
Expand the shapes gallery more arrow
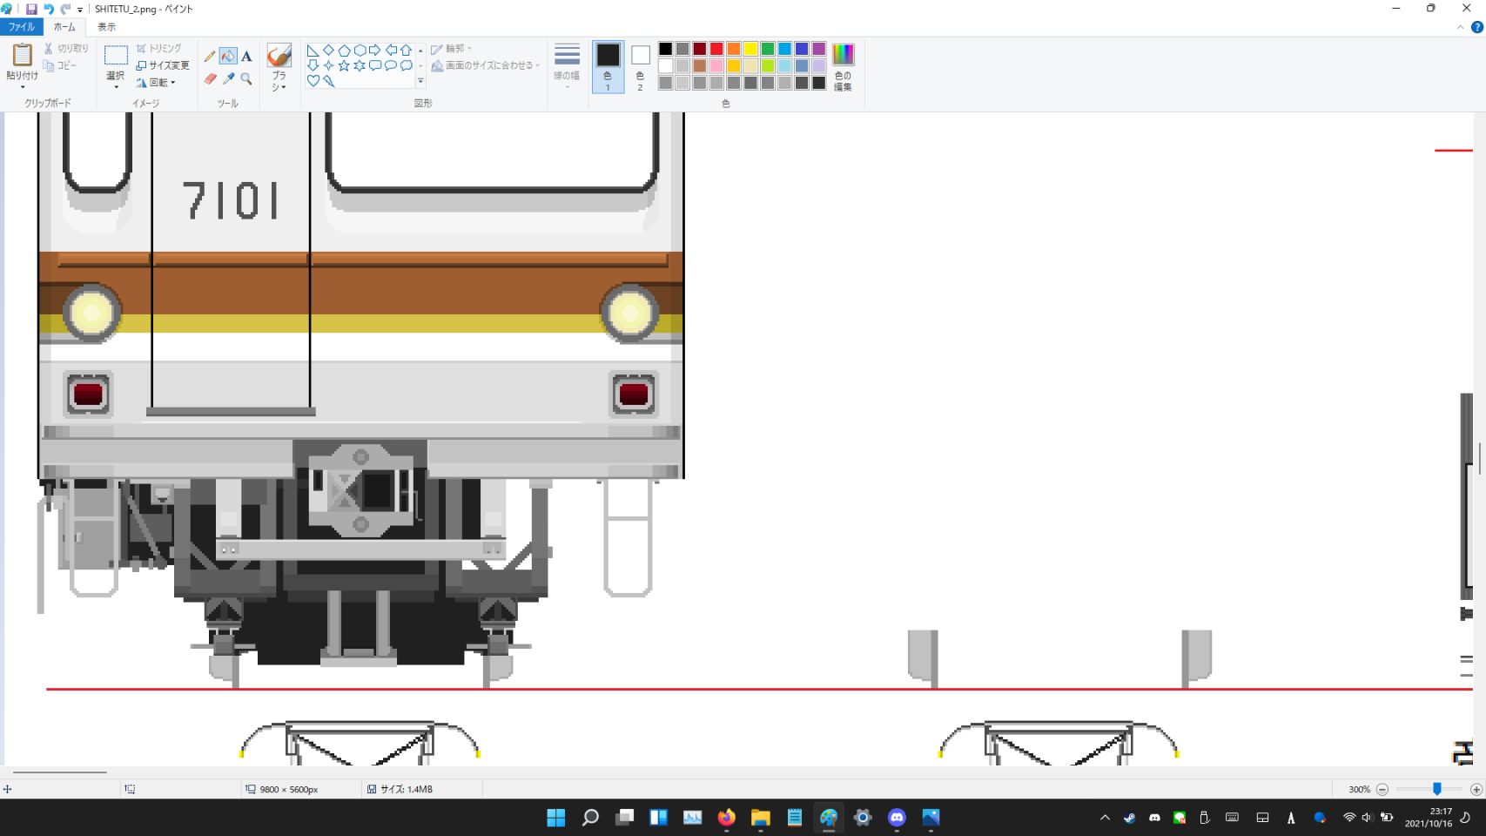tap(420, 81)
